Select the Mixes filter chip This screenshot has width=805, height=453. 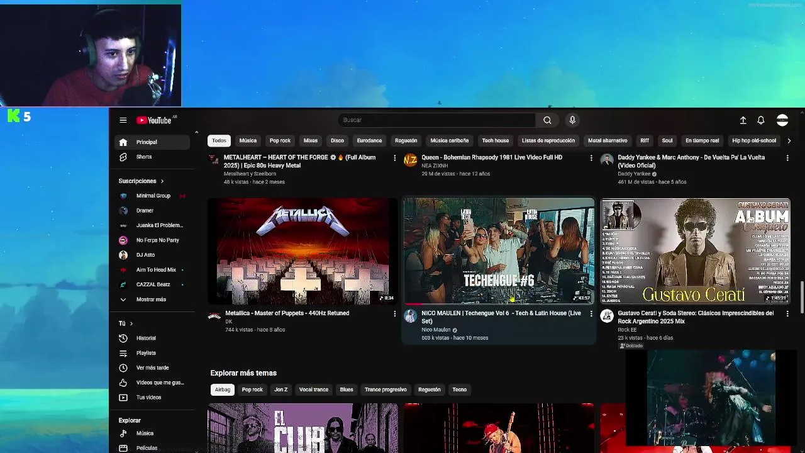click(x=311, y=141)
